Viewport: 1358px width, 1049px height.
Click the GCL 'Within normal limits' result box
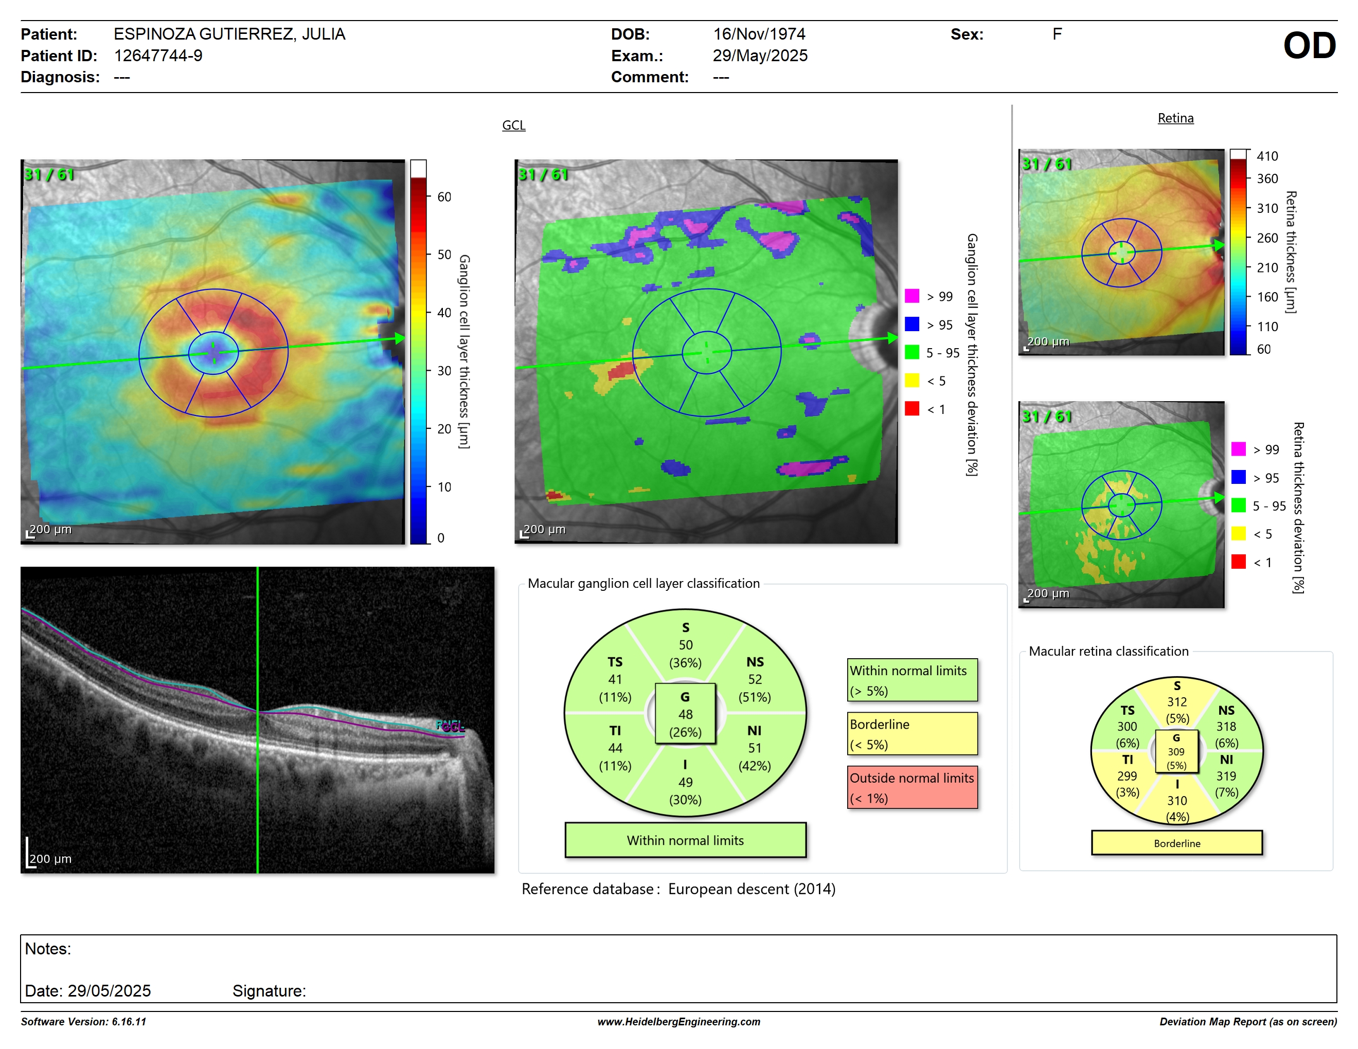pyautogui.click(x=685, y=840)
